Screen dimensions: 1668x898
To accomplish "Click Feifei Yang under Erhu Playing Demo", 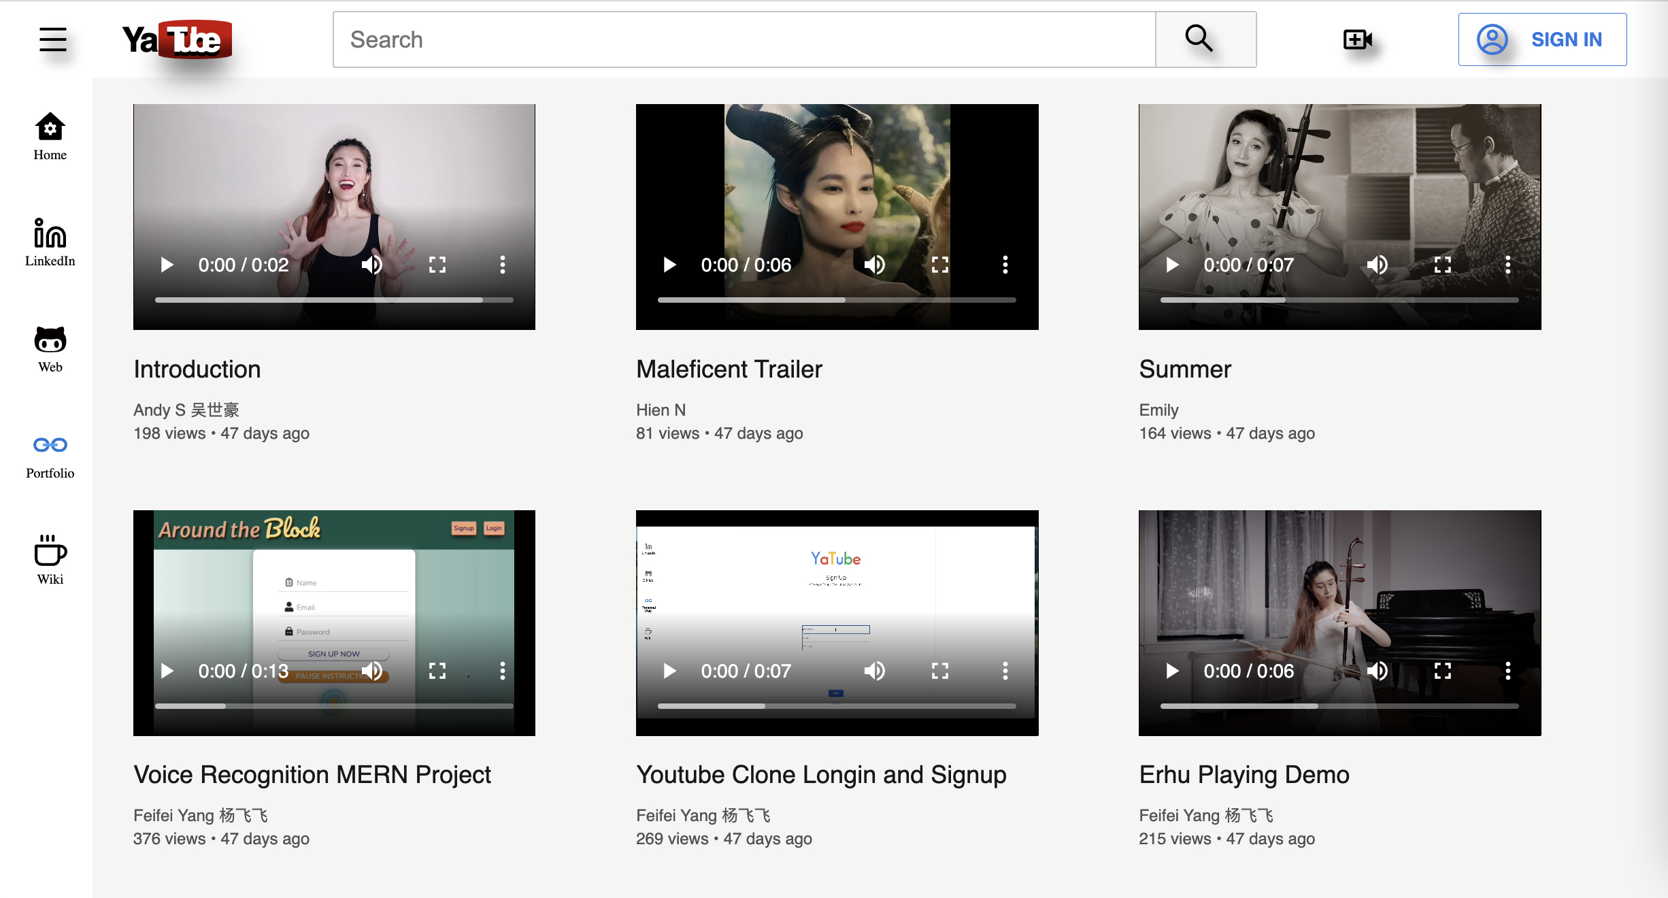I will coord(1206,815).
